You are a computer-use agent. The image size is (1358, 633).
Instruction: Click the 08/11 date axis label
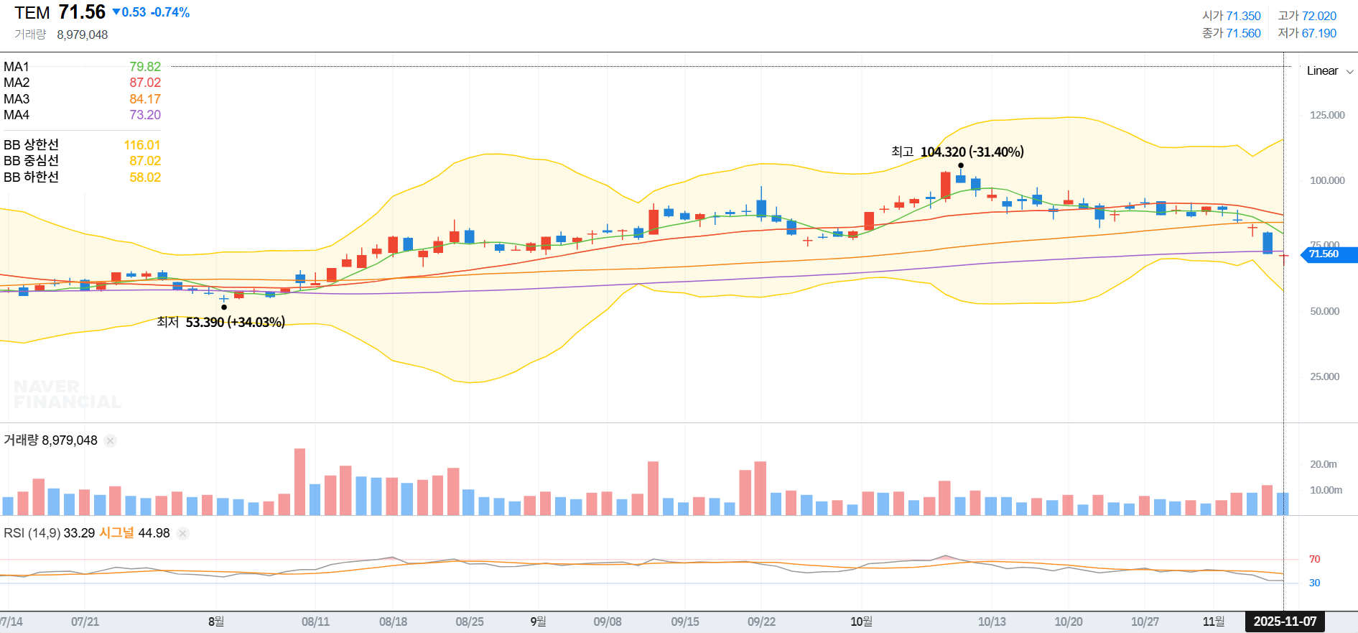(x=315, y=622)
